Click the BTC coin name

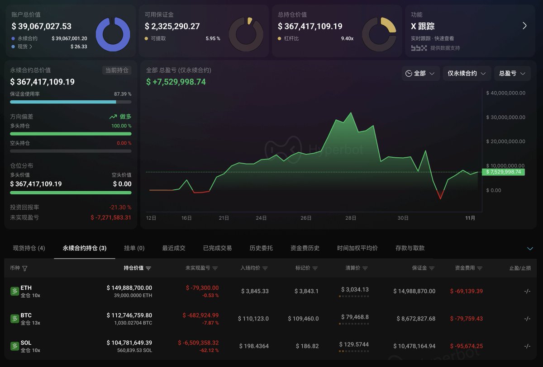click(26, 315)
